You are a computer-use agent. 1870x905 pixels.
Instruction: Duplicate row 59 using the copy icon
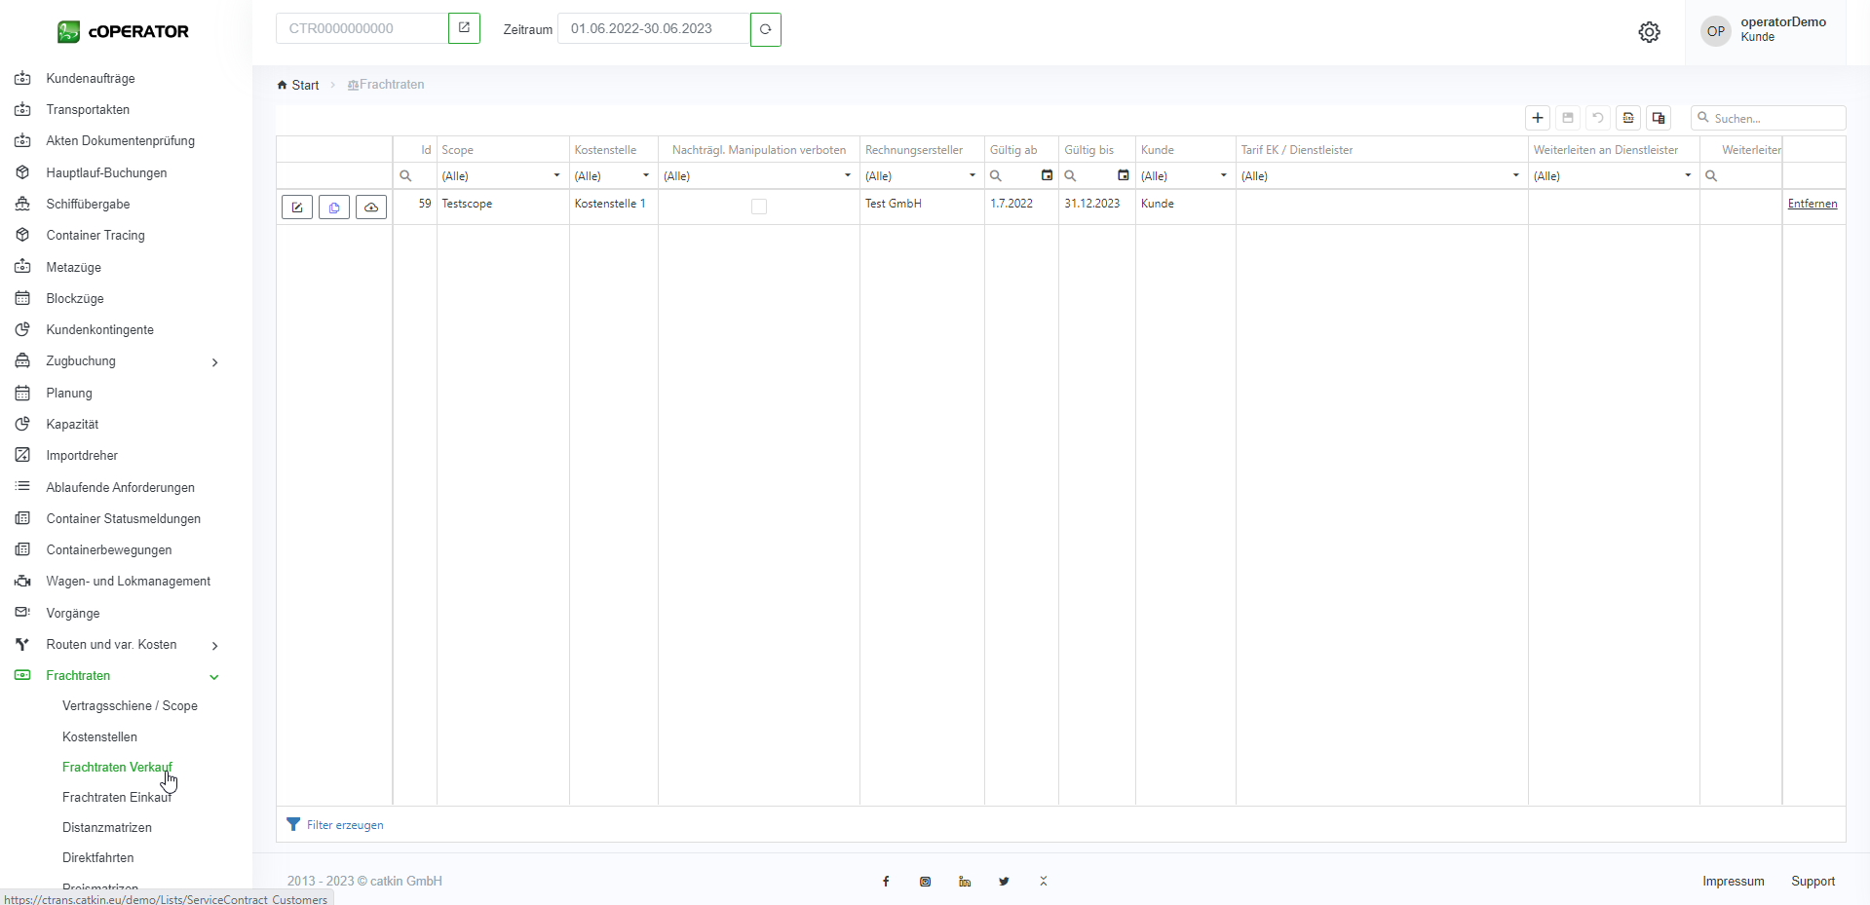pyautogui.click(x=334, y=207)
